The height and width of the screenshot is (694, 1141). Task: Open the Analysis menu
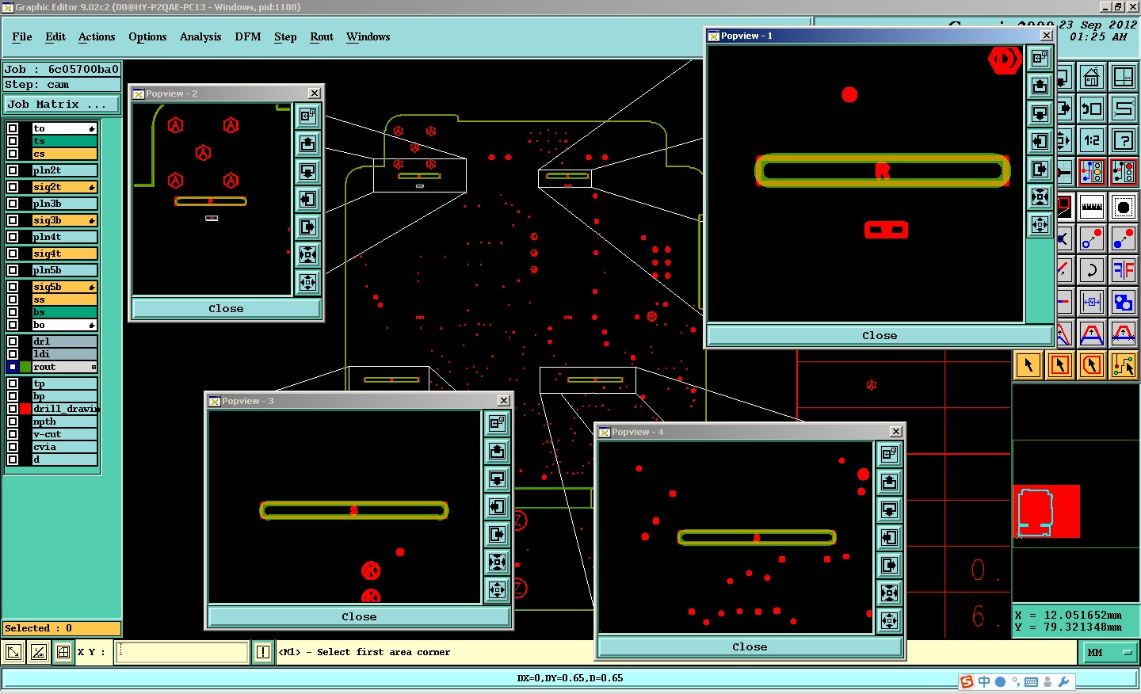pyautogui.click(x=200, y=36)
